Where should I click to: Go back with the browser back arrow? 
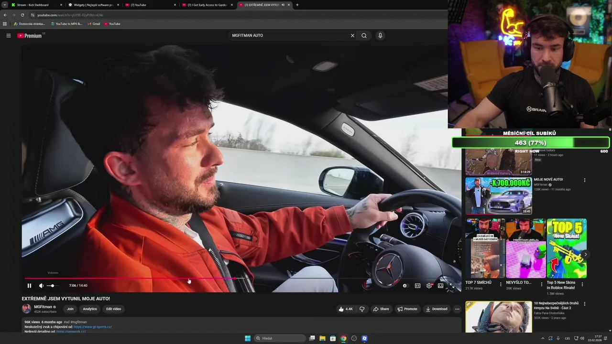[5, 15]
